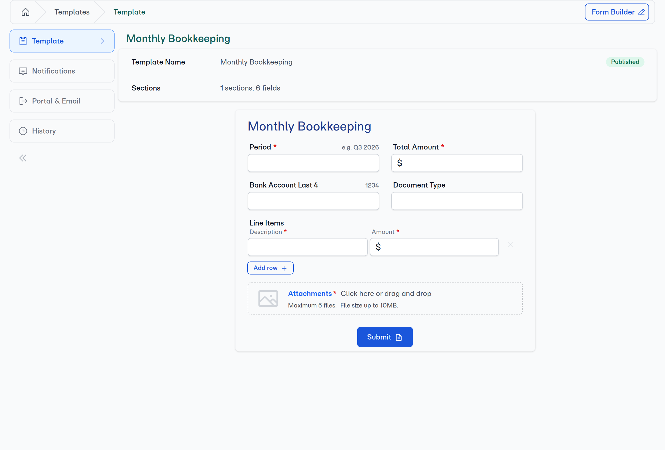
Task: Open the Portal & Email tab
Action: coord(62,101)
